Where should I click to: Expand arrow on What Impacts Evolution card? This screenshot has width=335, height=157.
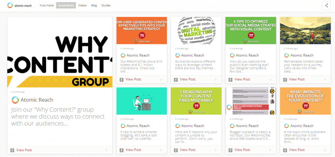325,150
